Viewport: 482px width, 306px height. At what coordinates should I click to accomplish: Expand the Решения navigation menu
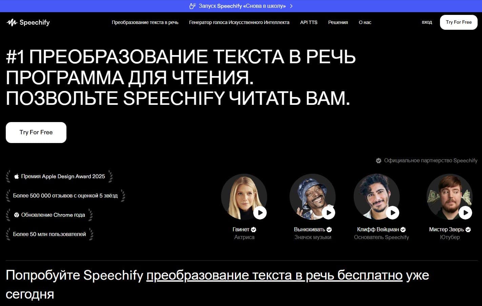[338, 23]
